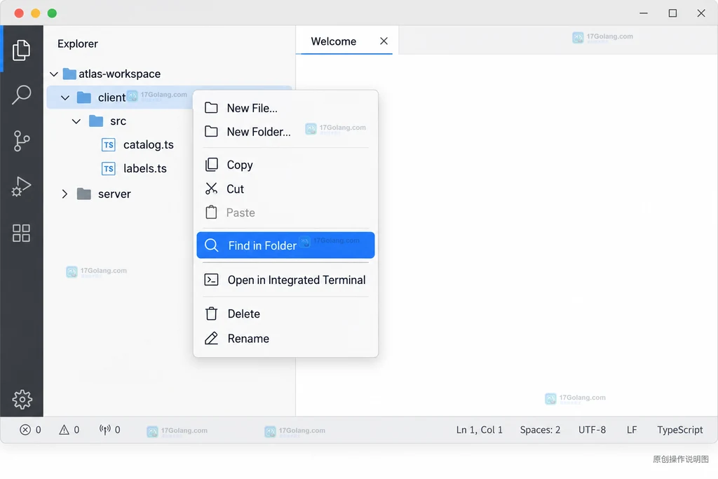The height and width of the screenshot is (479, 718).
Task: Click the src folder icon
Action: click(95, 121)
